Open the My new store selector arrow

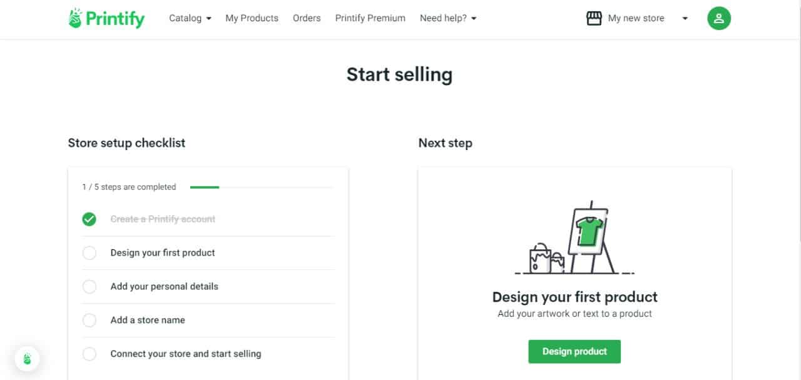(x=685, y=19)
